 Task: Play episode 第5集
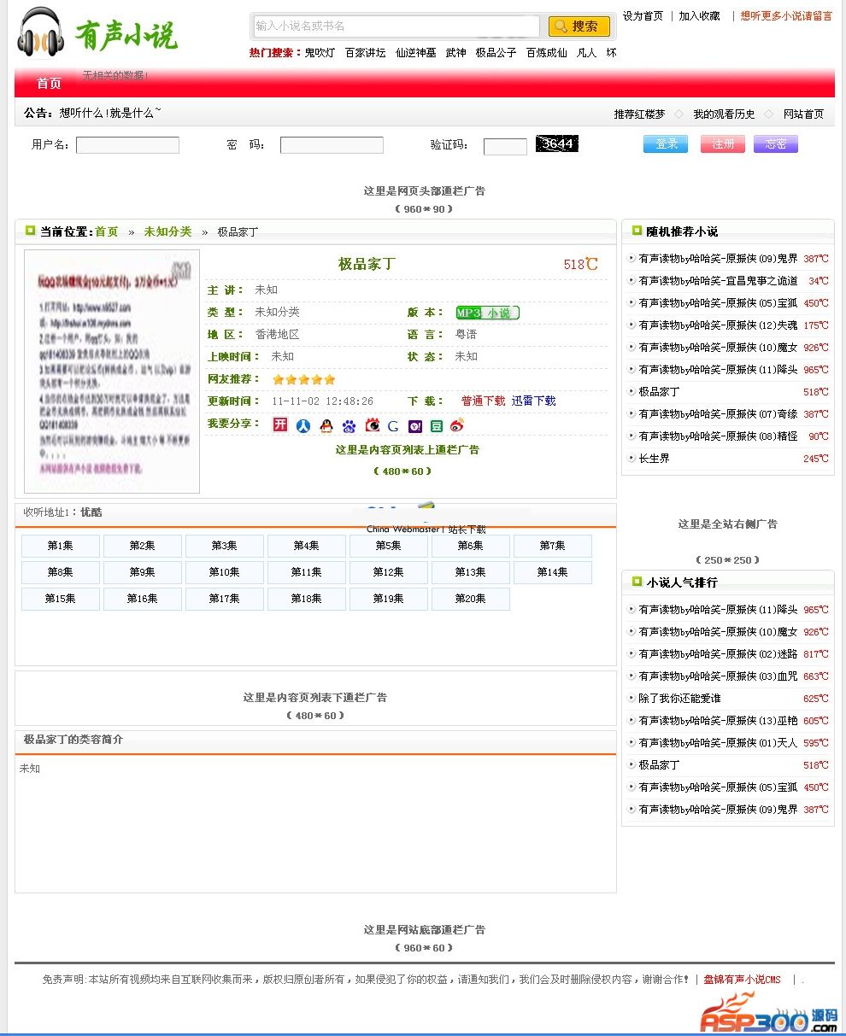(x=389, y=546)
